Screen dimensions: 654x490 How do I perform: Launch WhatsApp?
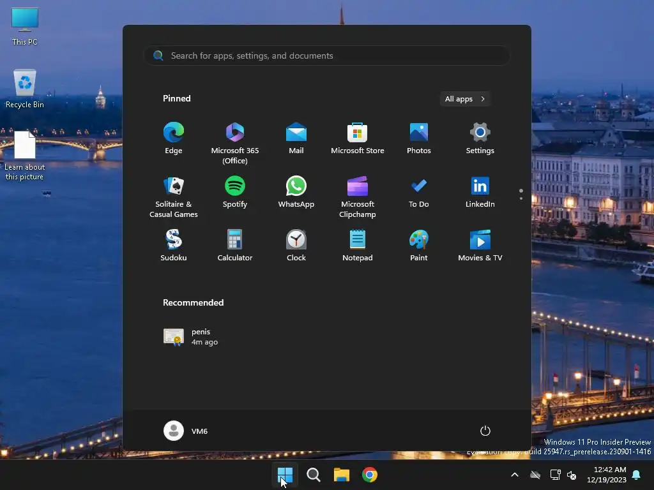[296, 193]
